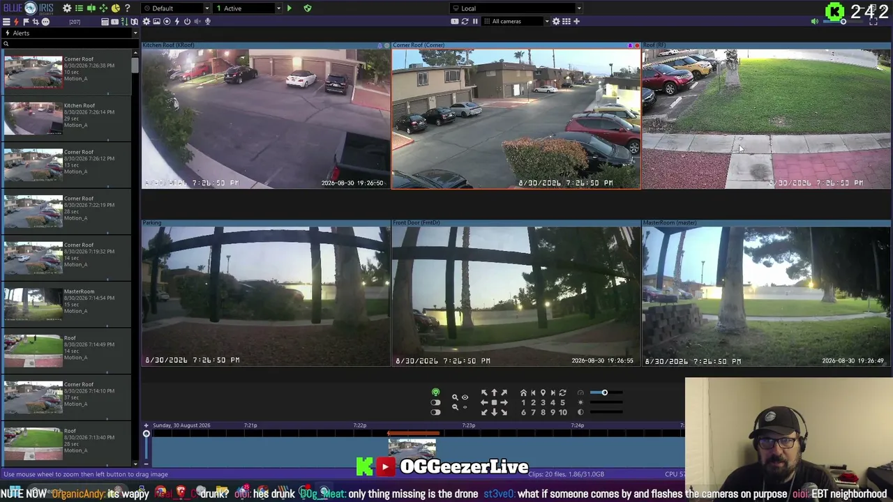Screen dimensions: 893x502
Task: Show flagged clips with flag icon
Action: click(x=26, y=22)
